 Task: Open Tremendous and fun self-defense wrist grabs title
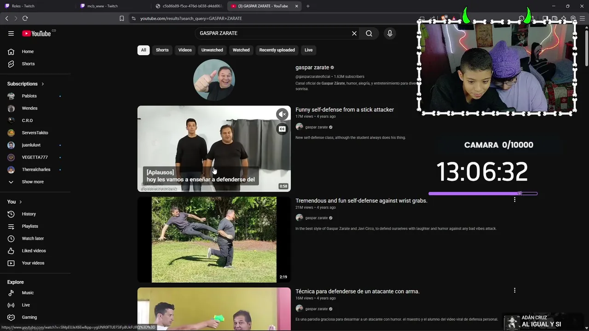coord(361,201)
